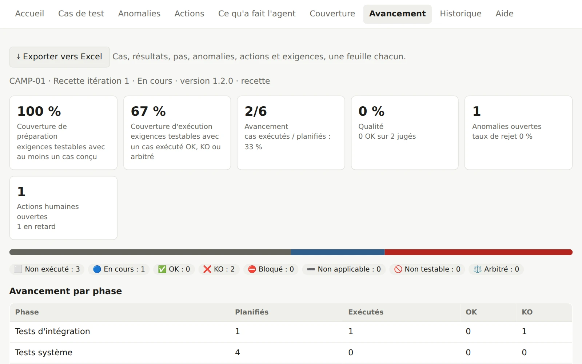Click the Actions humaines ouvertes card

point(63,208)
